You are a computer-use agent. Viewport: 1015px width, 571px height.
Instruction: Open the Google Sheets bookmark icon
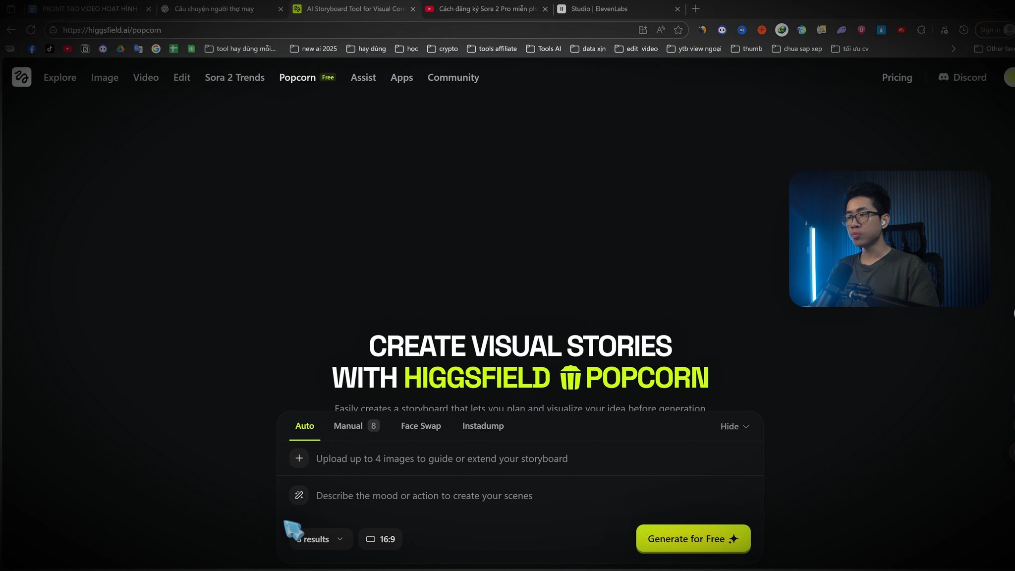tap(191, 49)
